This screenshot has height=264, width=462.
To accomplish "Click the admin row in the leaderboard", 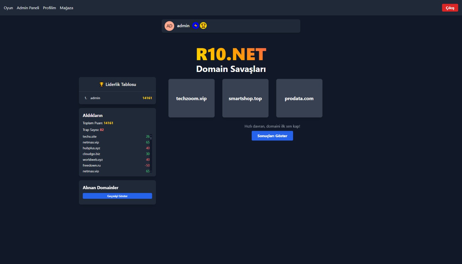I will (118, 98).
